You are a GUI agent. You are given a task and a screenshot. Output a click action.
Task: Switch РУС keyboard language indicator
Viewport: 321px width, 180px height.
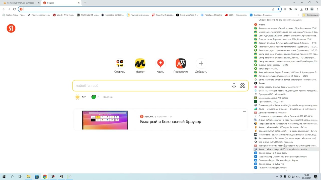click(x=298, y=177)
